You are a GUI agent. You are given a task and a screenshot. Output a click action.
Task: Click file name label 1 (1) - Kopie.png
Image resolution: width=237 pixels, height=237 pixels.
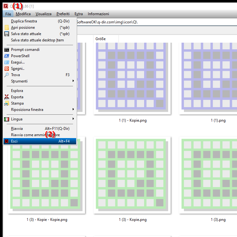pos(133,120)
